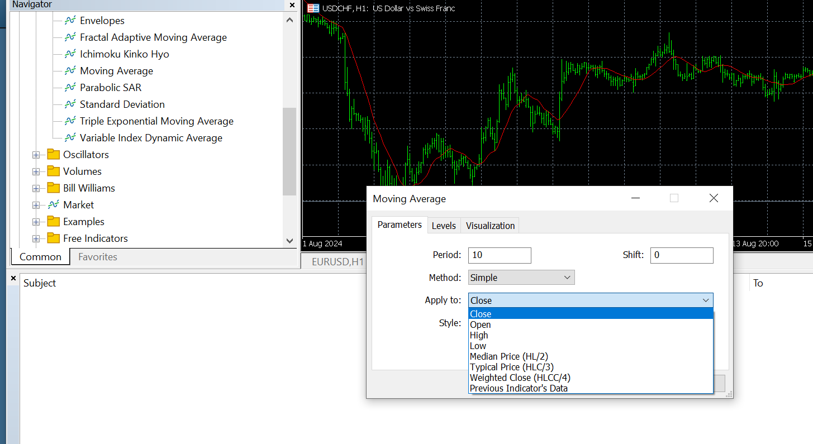Minimize the Moving Average dialog
813x444 pixels.
pos(635,198)
